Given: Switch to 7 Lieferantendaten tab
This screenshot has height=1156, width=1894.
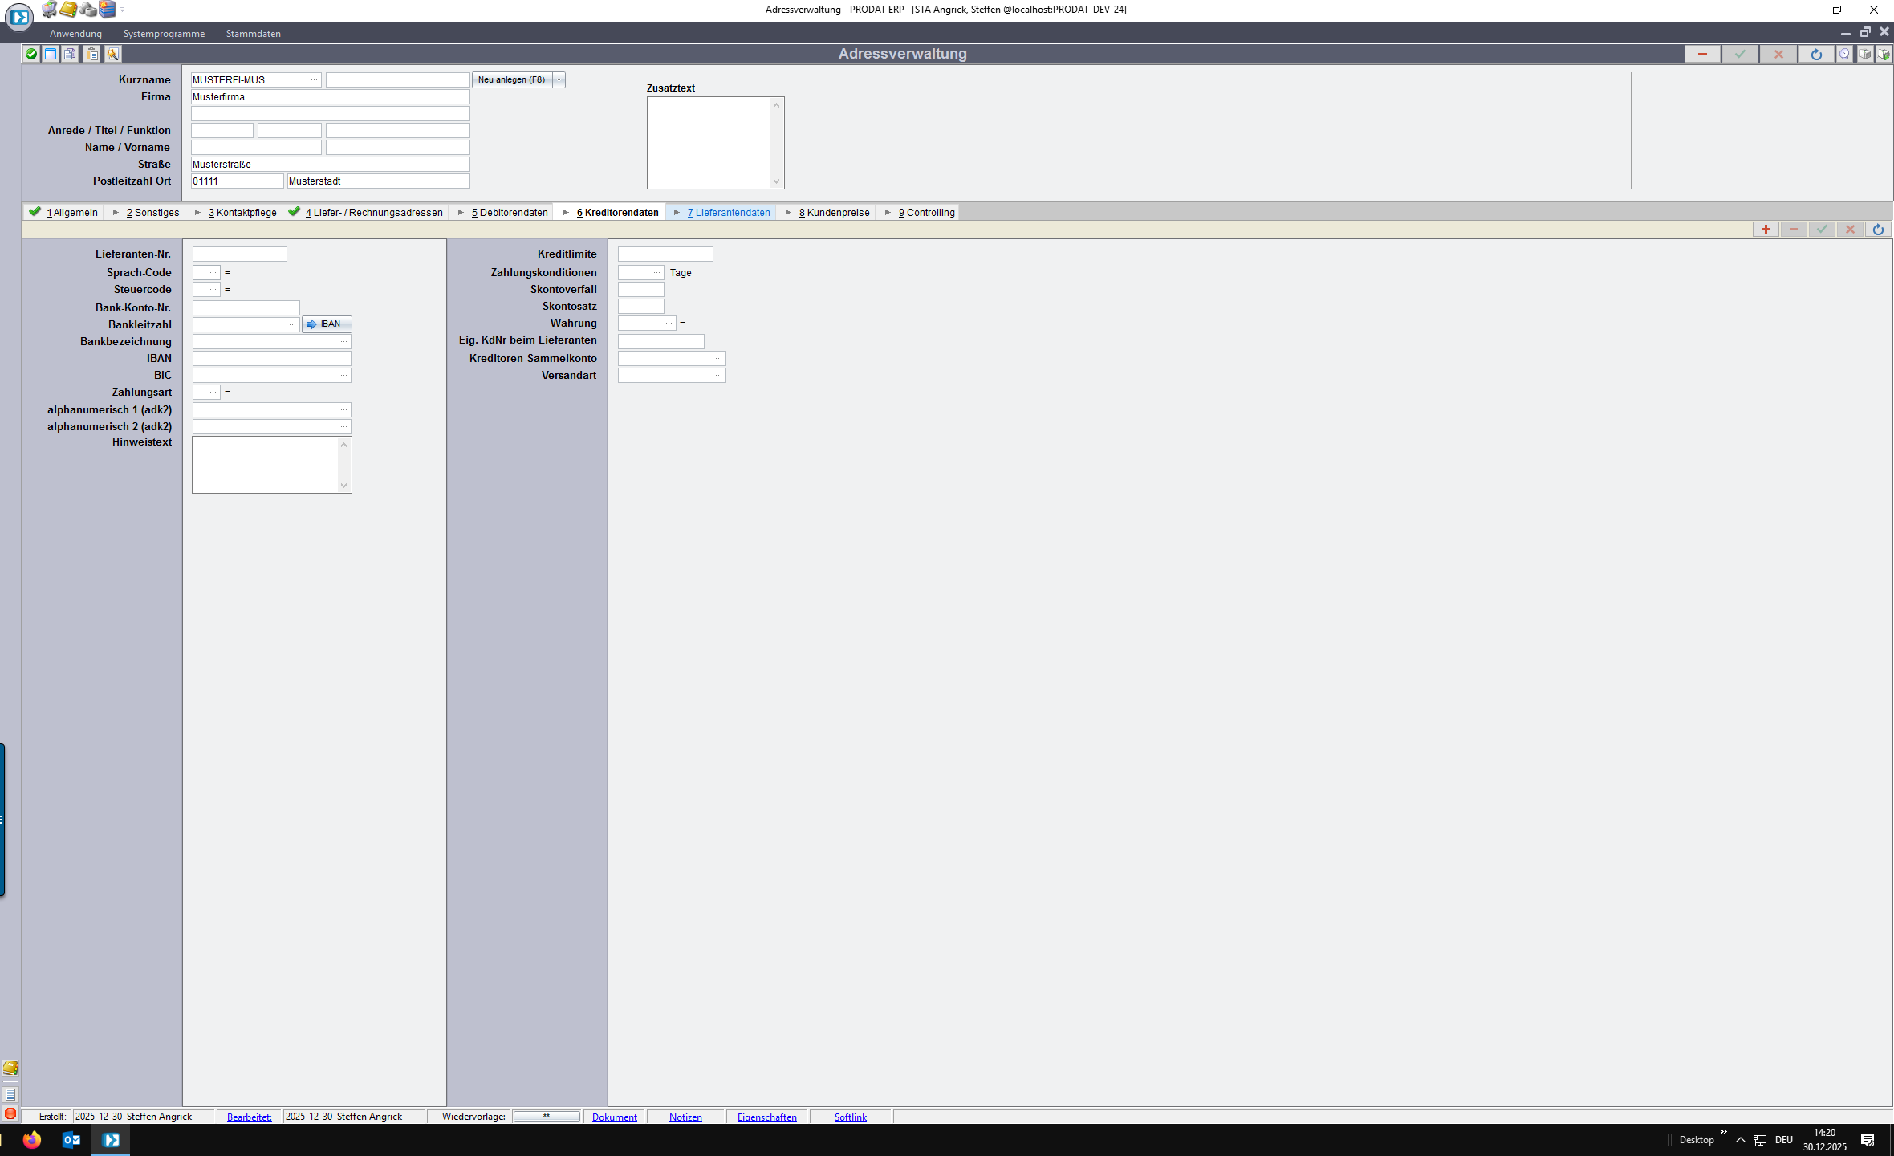Looking at the screenshot, I should pos(728,213).
